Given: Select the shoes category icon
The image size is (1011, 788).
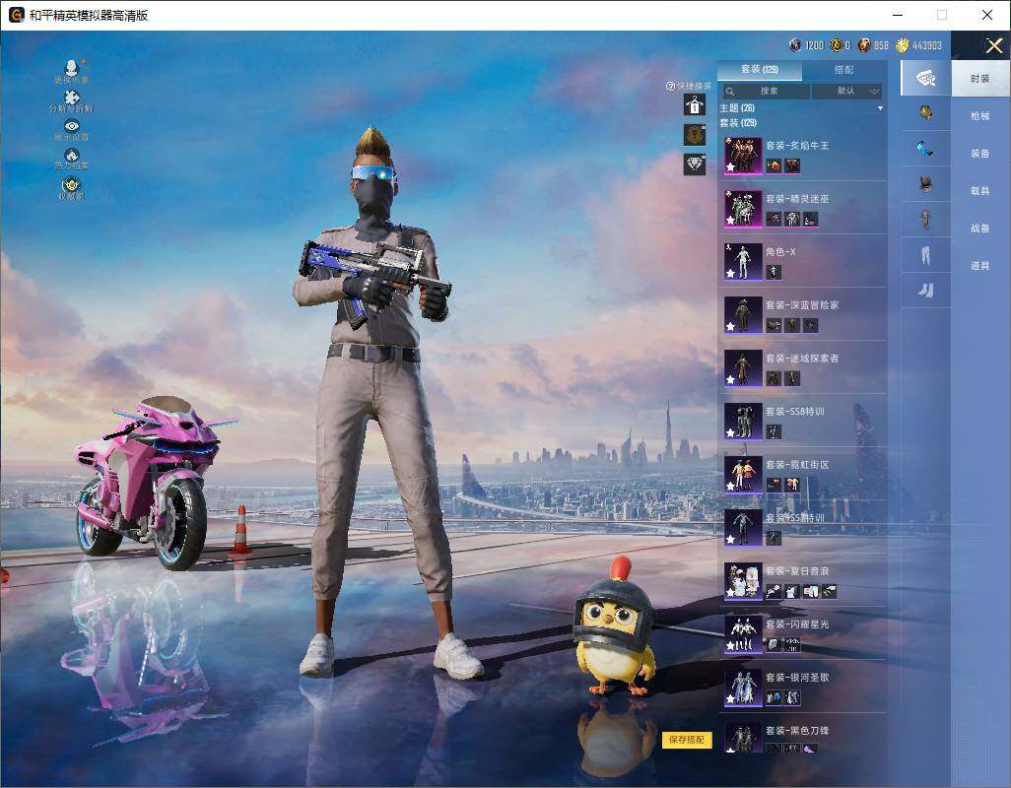Looking at the screenshot, I should click(x=926, y=291).
